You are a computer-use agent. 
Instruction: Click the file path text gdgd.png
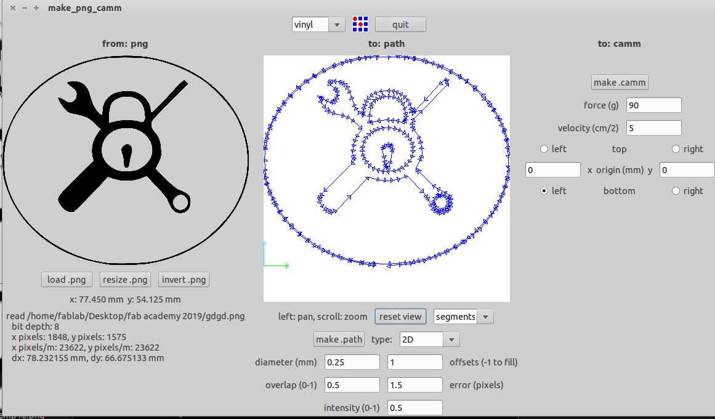[x=126, y=316]
